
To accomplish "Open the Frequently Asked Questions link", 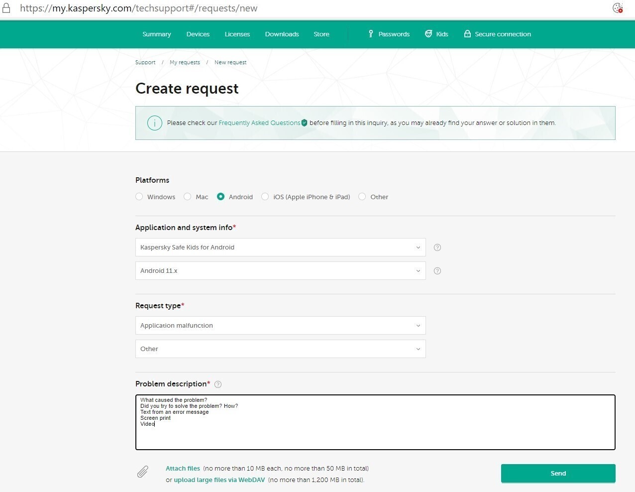I will point(259,123).
